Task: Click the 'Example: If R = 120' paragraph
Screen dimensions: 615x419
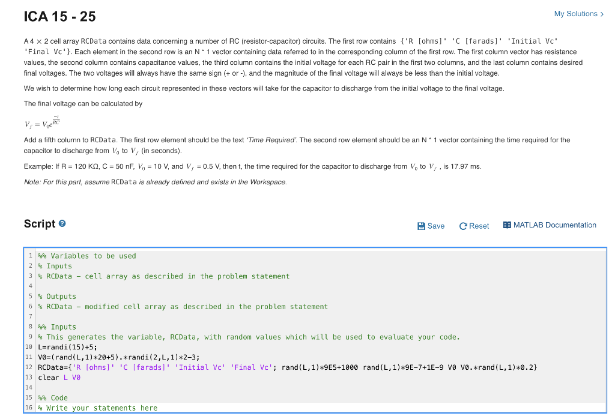Action: [x=253, y=167]
